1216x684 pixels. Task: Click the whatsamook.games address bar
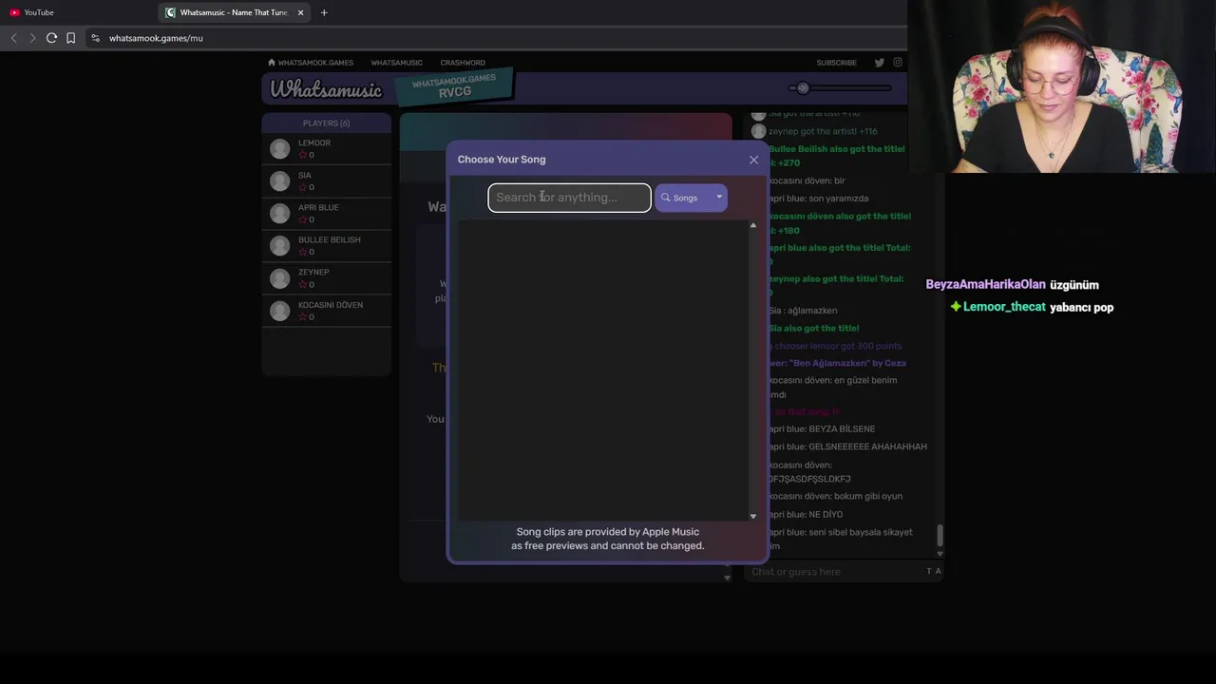(x=494, y=38)
